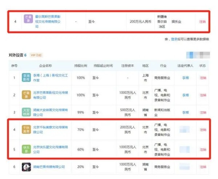
Task: Click 注销 status in 湖南芒果传媒 row
Action: coord(203,167)
